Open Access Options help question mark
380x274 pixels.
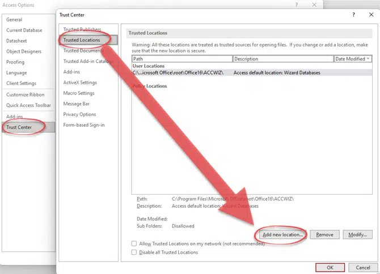tap(297, 5)
